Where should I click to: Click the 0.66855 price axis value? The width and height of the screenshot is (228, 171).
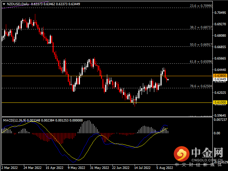coord(220,47)
